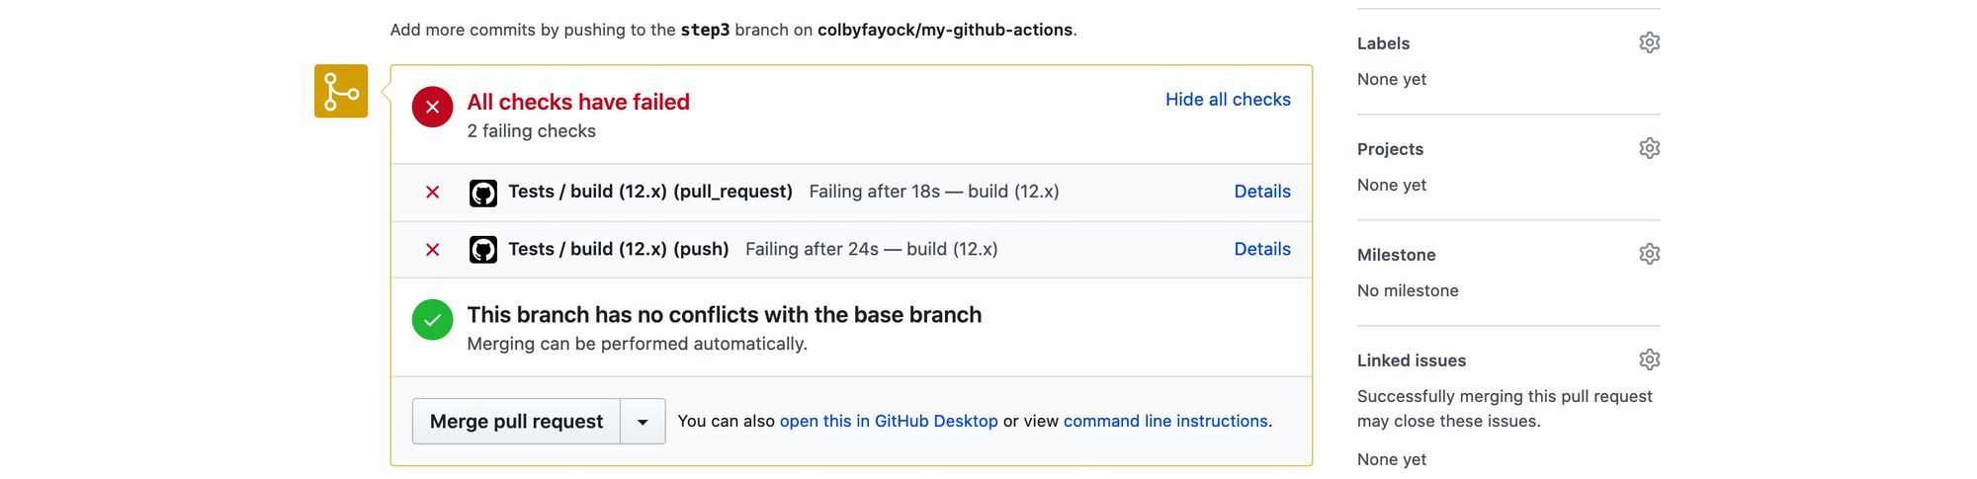Image resolution: width=1977 pixels, height=479 pixels.
Task: Click the red failed checks X circle
Action: click(x=432, y=107)
